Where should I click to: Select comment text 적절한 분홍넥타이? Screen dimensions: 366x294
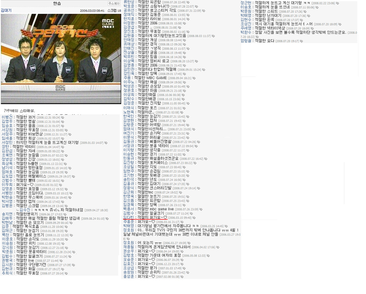pyautogui.click(x=31, y=252)
